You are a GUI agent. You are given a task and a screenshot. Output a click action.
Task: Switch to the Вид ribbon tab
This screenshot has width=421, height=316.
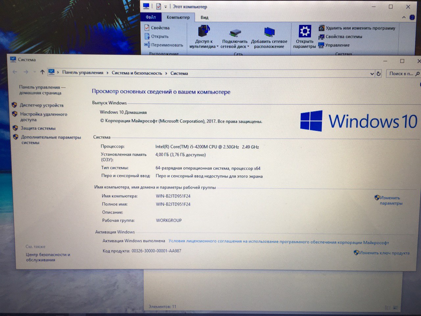point(204,17)
